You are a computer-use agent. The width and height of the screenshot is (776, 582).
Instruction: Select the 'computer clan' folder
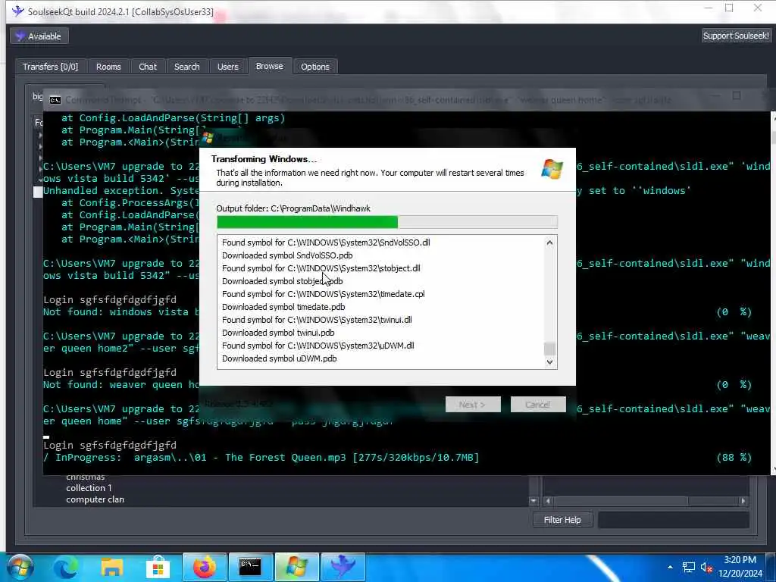coord(95,499)
